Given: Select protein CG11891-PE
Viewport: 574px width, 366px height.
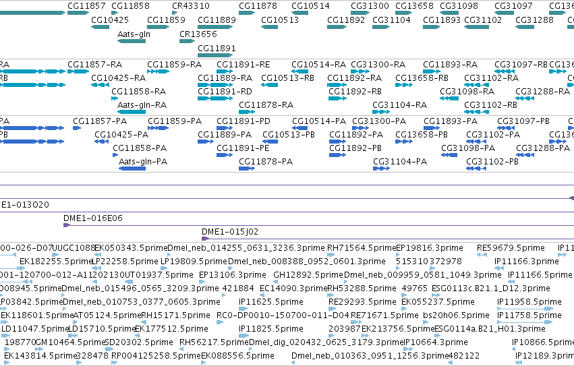Looking at the screenshot, I should point(243,148).
